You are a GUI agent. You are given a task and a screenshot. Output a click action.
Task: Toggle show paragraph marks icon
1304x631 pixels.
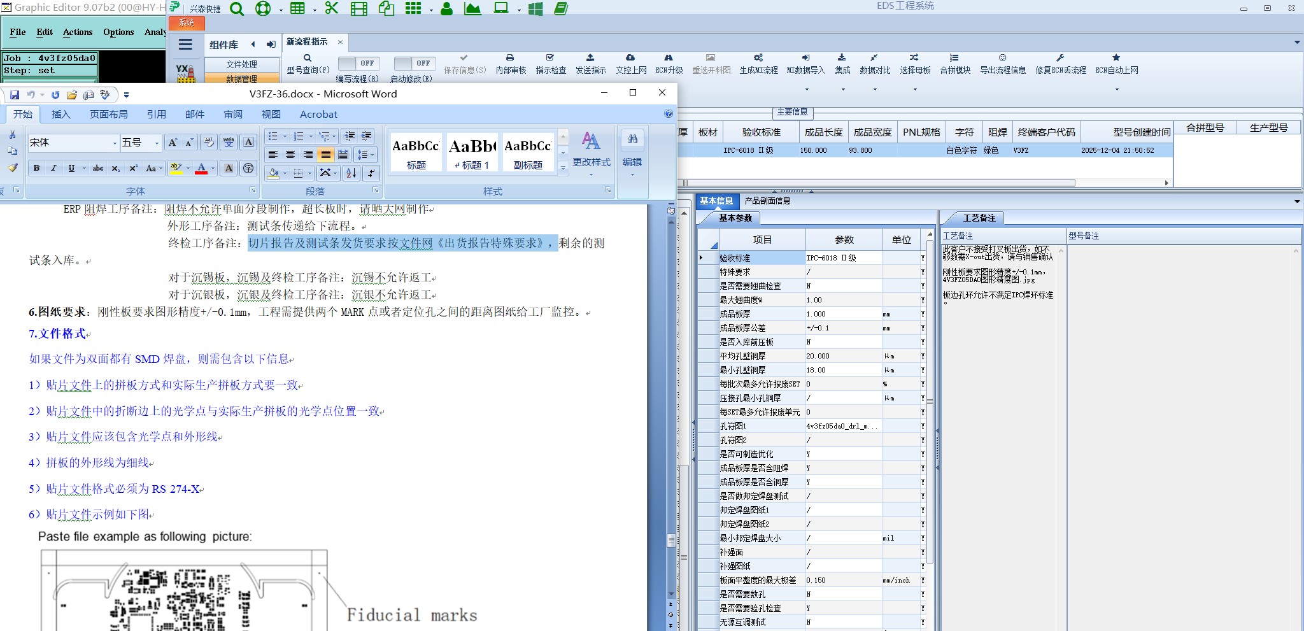coord(371,173)
